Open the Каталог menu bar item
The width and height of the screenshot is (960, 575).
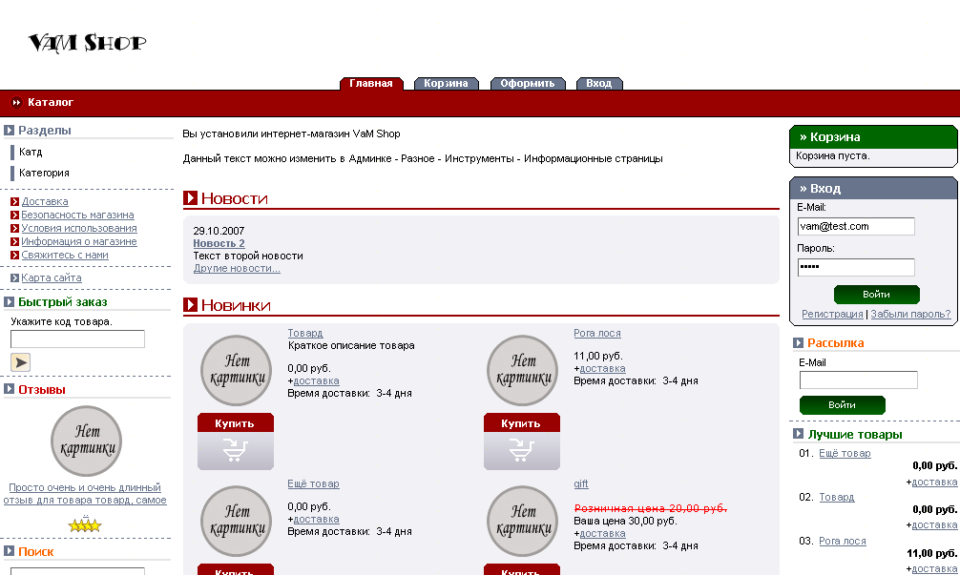click(51, 103)
